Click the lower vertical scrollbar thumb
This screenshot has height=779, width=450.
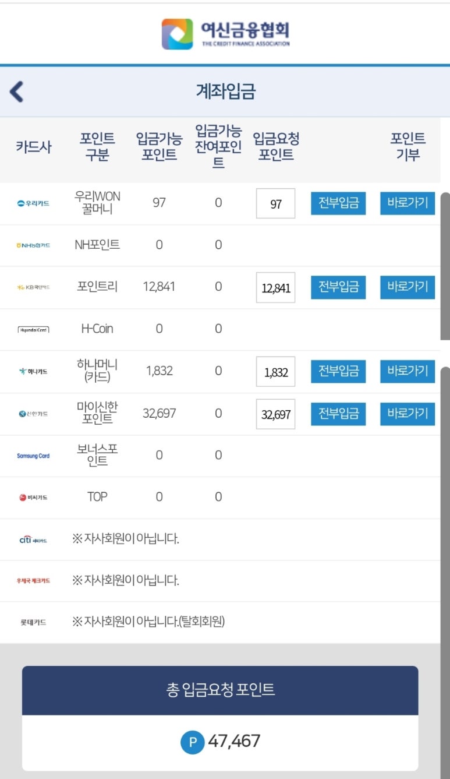pyautogui.click(x=445, y=573)
